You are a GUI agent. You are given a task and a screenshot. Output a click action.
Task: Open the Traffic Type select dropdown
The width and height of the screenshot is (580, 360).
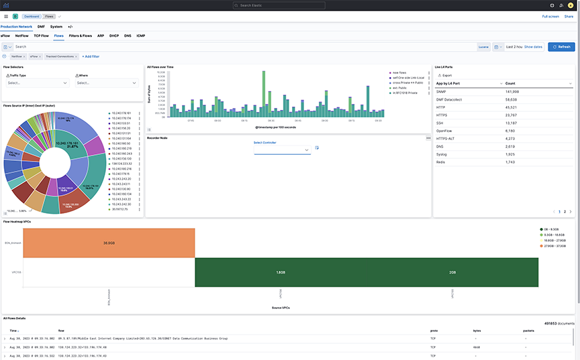click(38, 82)
